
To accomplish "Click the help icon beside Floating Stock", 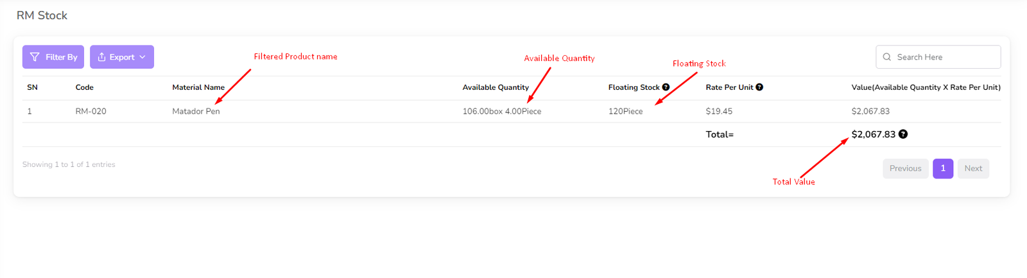I will point(666,87).
